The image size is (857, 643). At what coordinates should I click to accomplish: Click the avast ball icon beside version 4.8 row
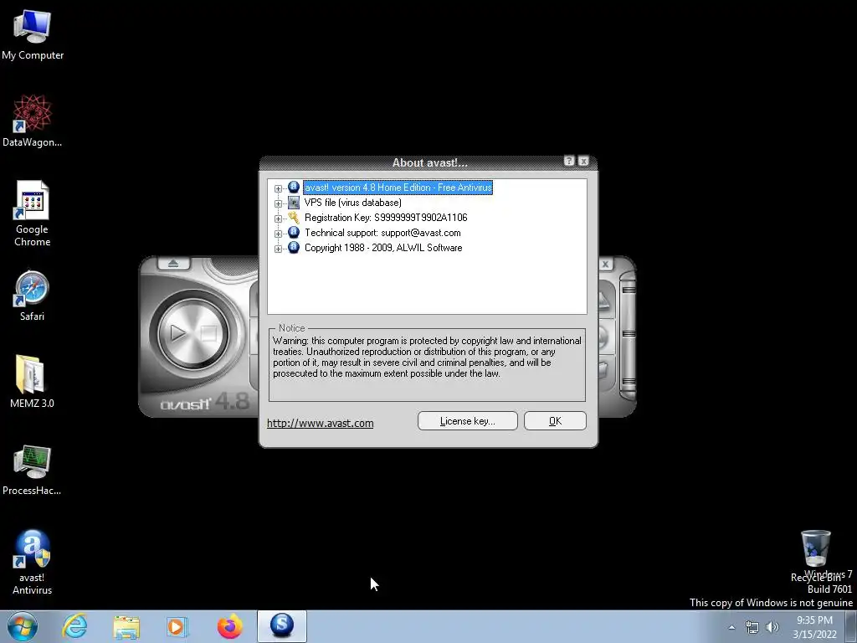point(294,187)
